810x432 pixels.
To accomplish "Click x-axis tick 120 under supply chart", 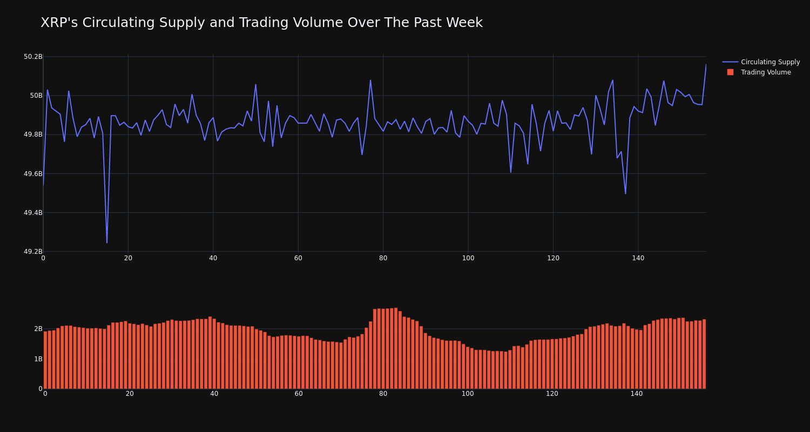I will pos(553,258).
